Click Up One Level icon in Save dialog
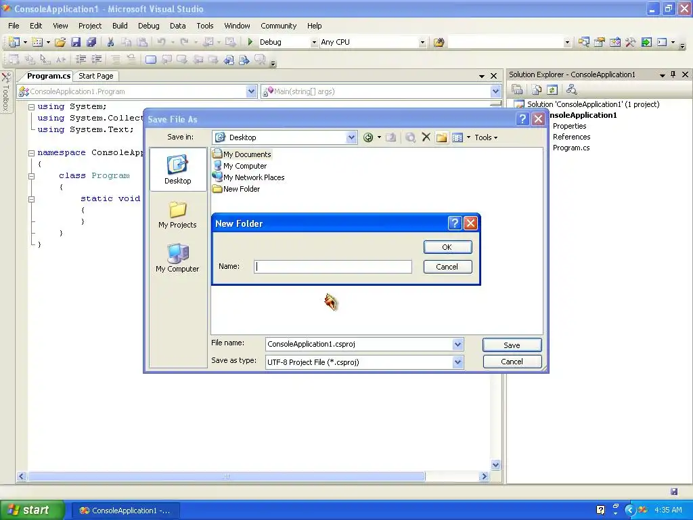The image size is (693, 520). pyautogui.click(x=390, y=137)
